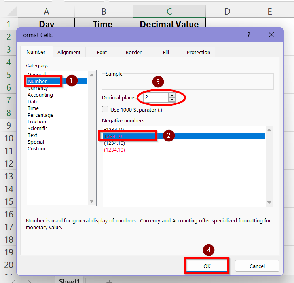Viewport: 294px width, 283px height.
Task: Choose the Custom category
Action: [57, 149]
